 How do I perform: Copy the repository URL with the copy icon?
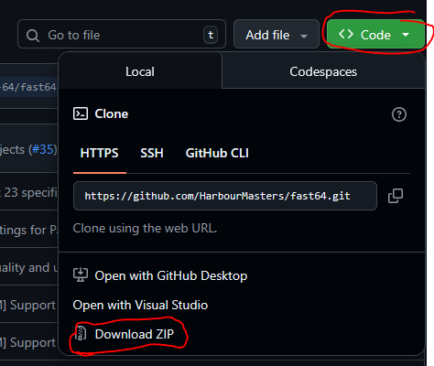coord(396,196)
